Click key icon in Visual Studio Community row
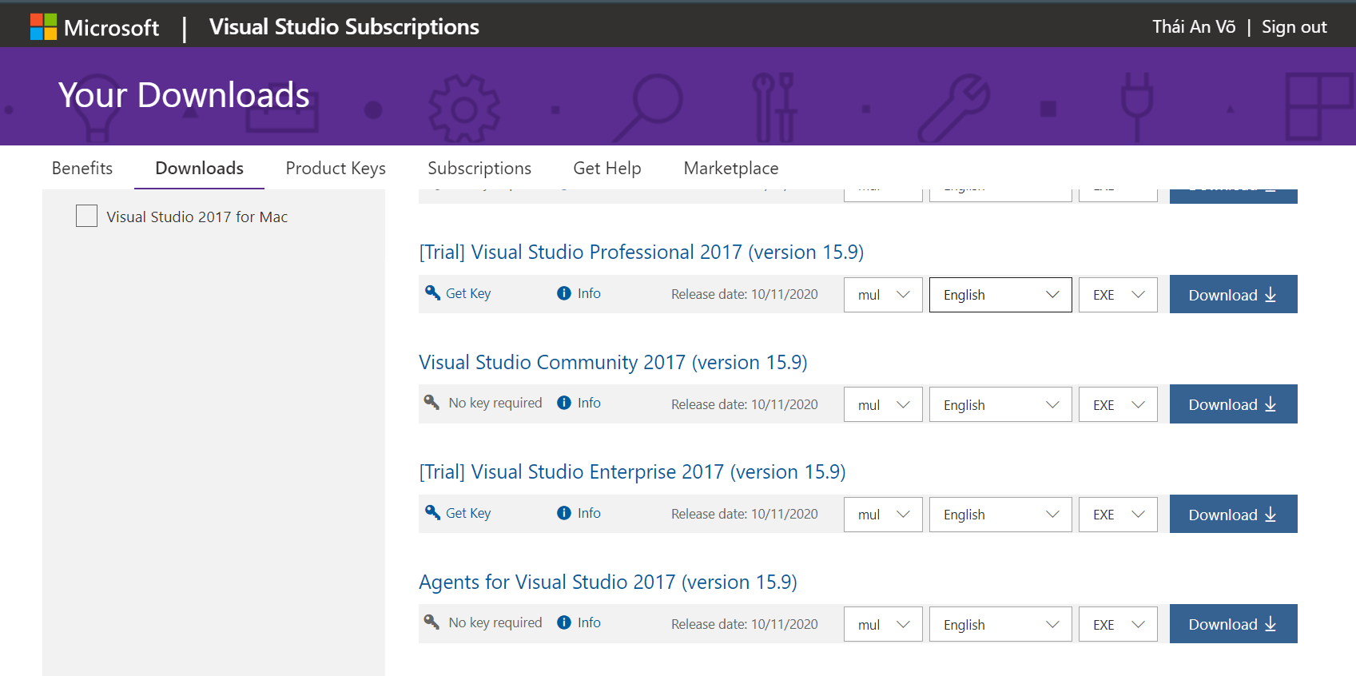 point(431,402)
